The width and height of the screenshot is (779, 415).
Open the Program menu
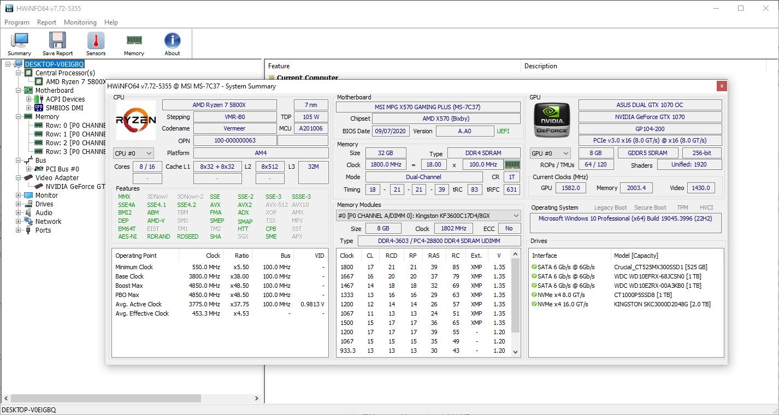17,22
